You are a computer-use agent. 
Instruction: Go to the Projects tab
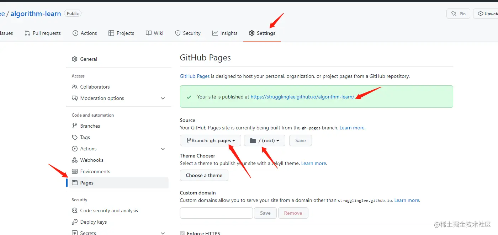(x=121, y=33)
